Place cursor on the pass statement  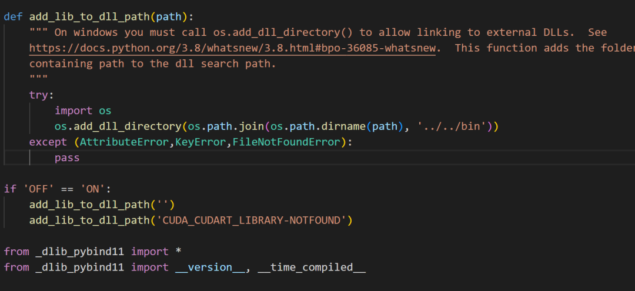(67, 158)
